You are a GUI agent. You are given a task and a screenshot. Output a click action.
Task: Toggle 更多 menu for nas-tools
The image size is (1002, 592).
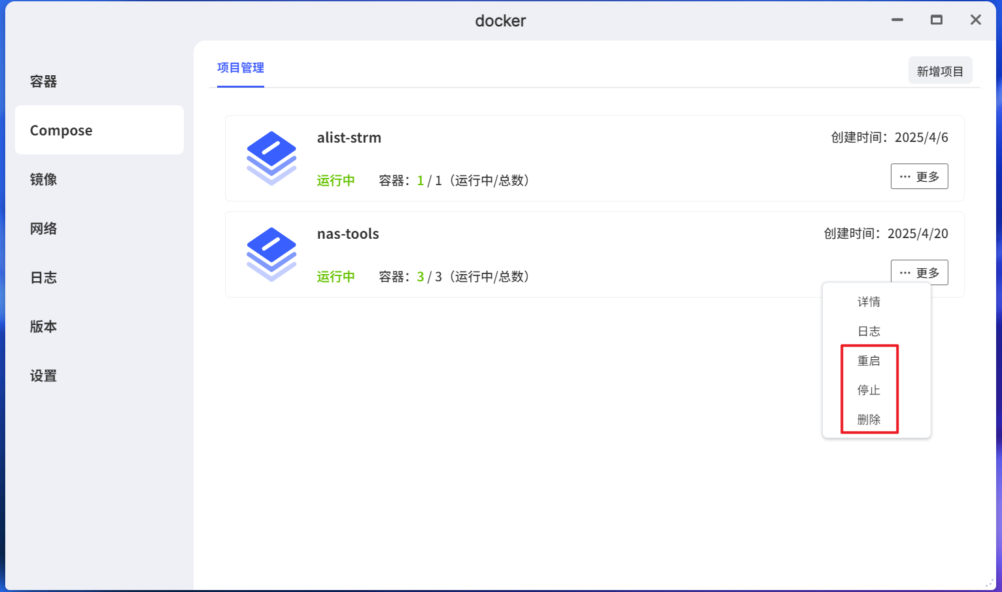(919, 273)
